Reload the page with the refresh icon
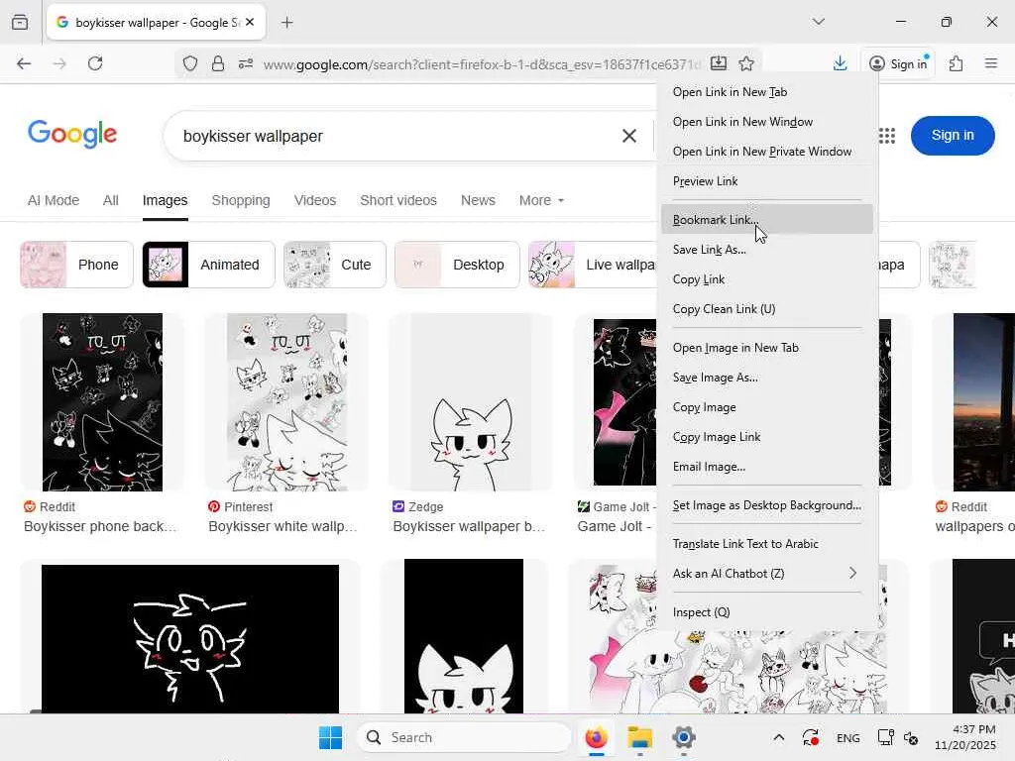 pos(95,63)
